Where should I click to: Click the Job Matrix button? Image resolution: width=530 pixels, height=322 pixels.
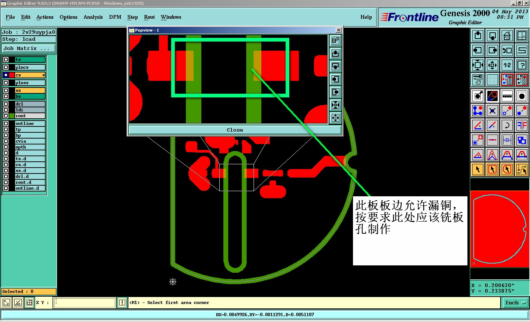[29, 49]
